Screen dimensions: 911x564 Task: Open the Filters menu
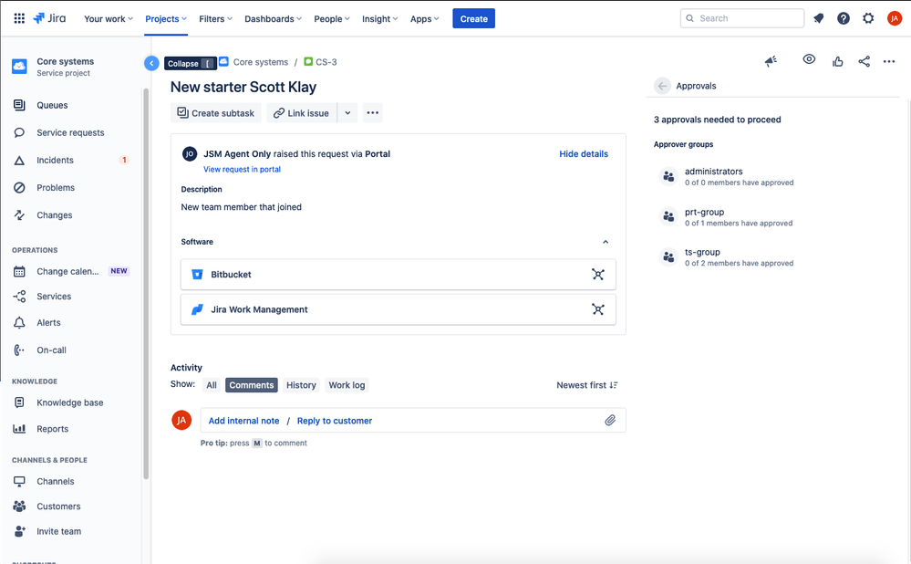215,18
